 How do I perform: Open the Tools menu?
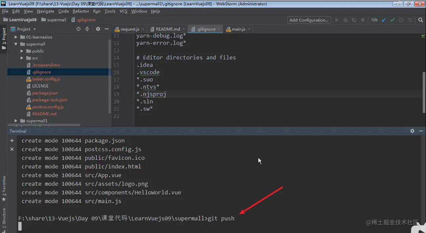tap(110, 11)
